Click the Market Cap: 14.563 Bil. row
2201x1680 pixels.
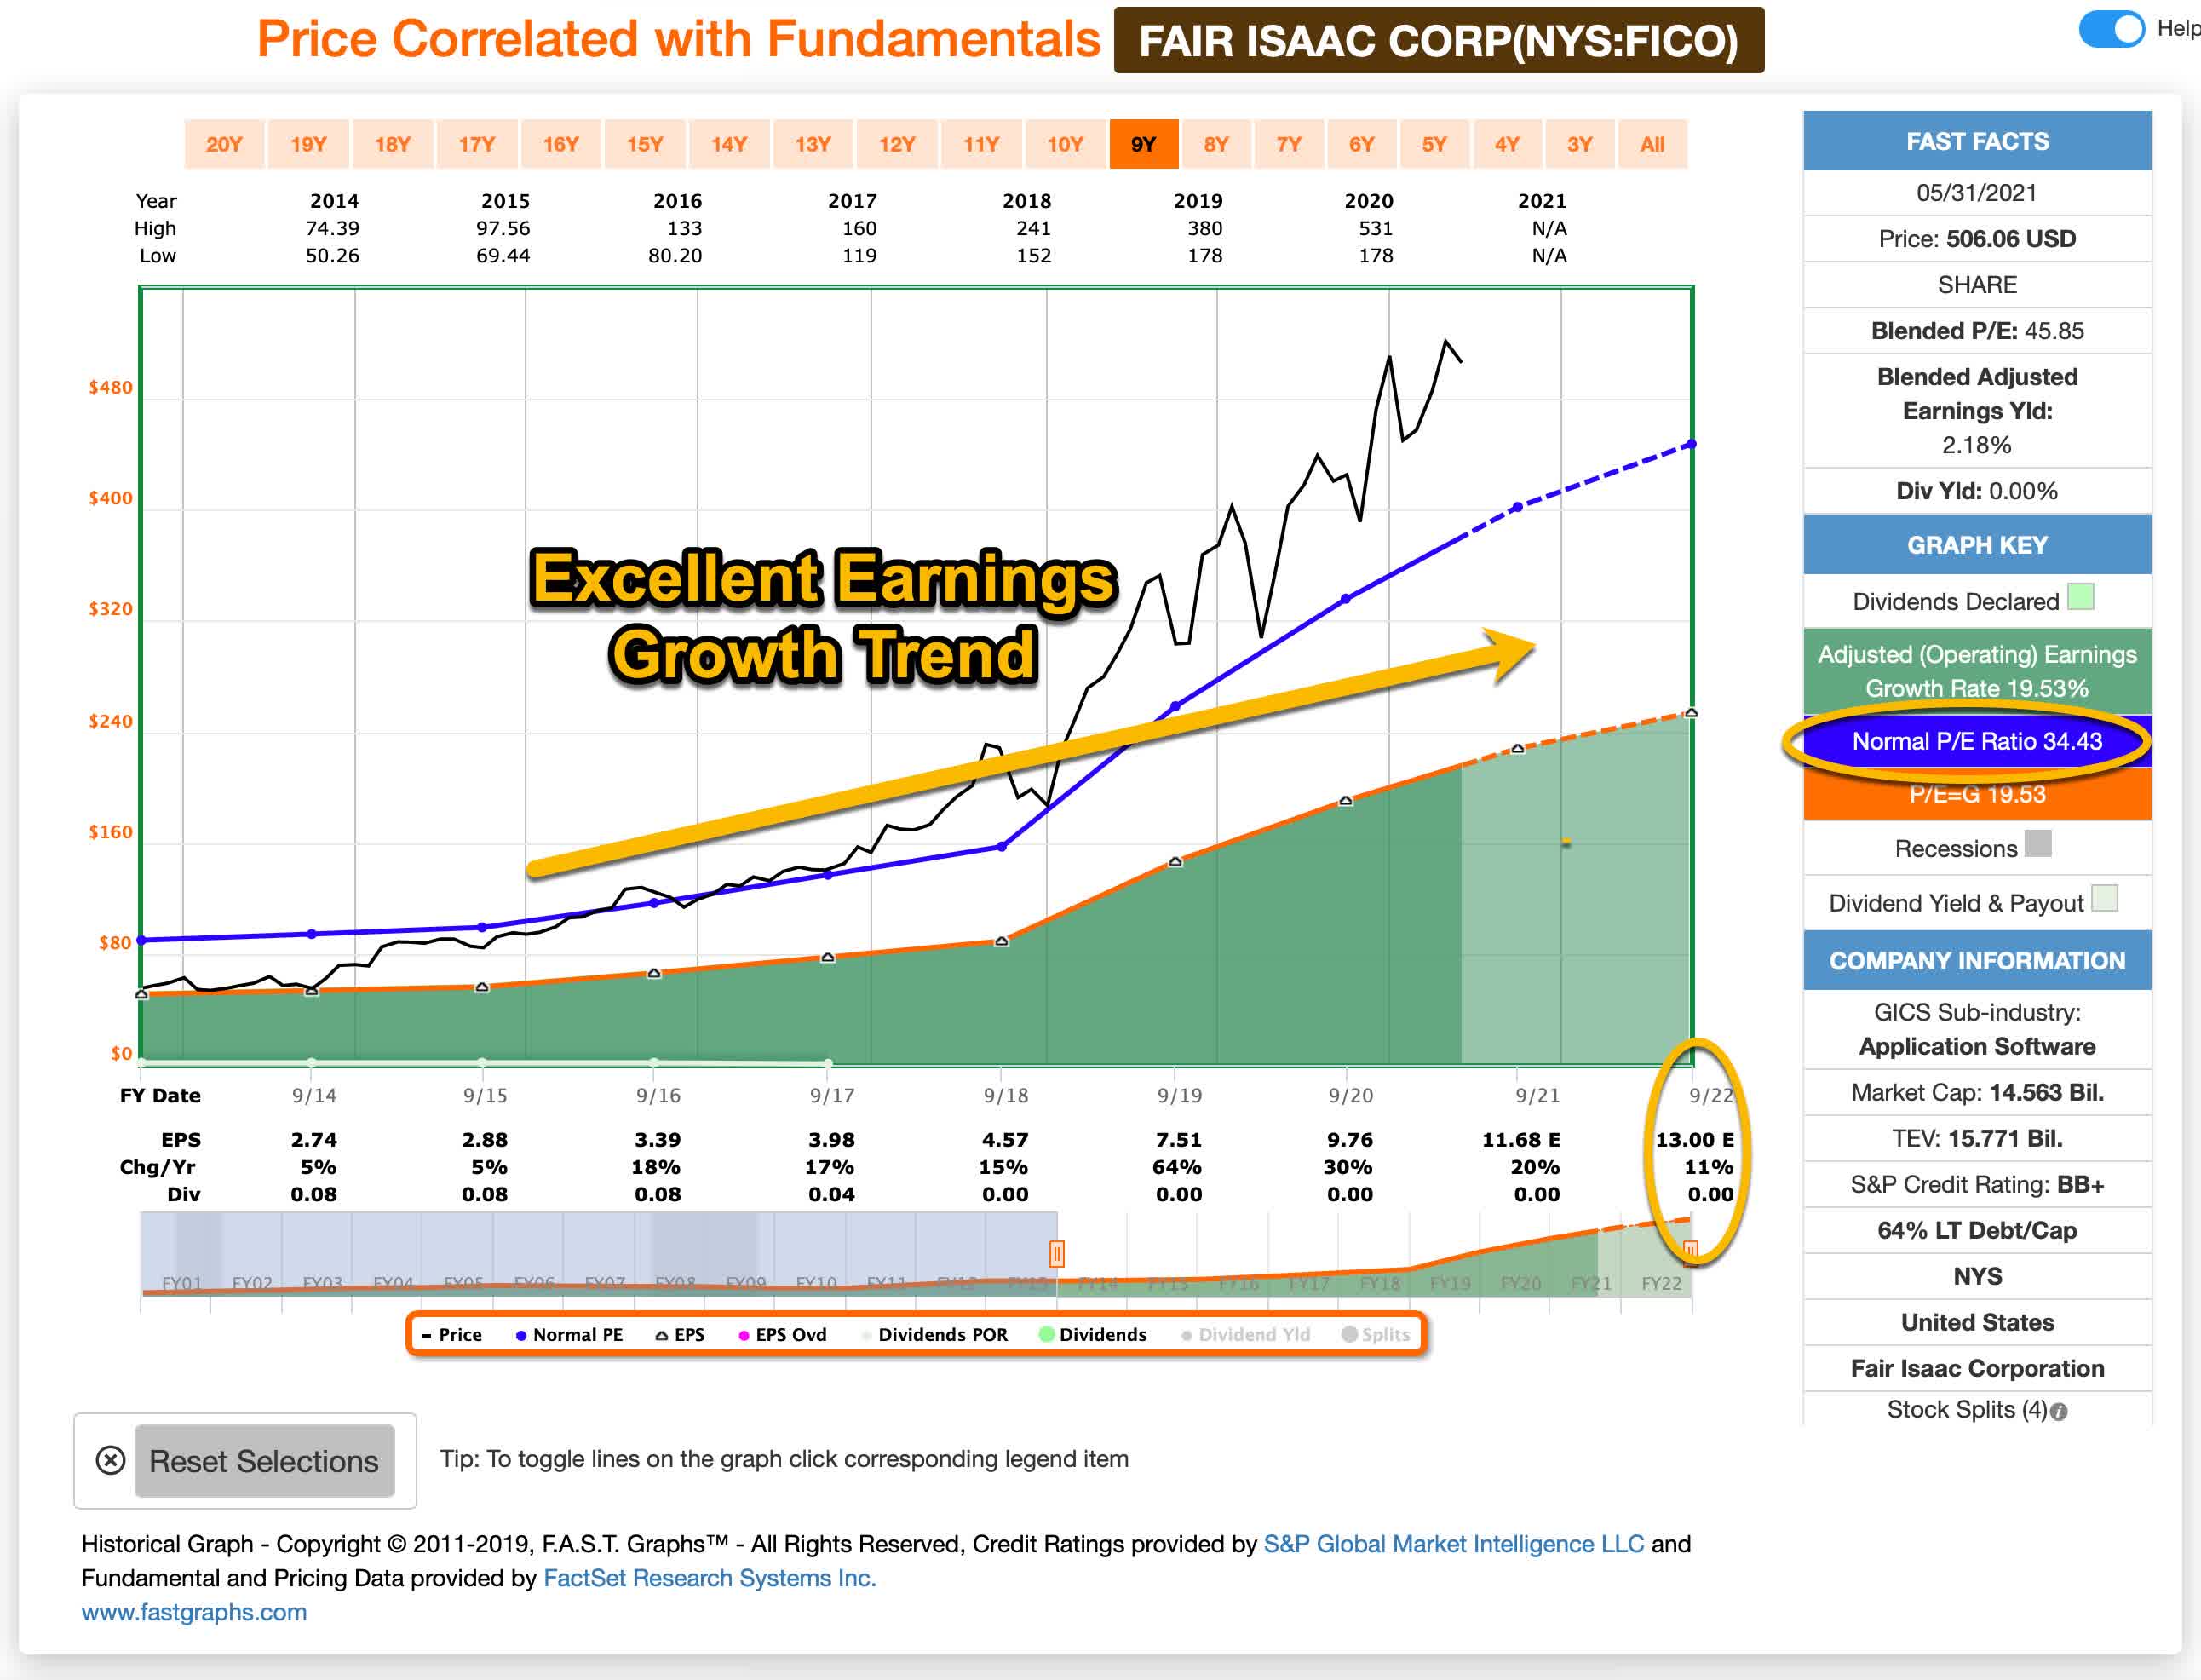pos(1977,1093)
